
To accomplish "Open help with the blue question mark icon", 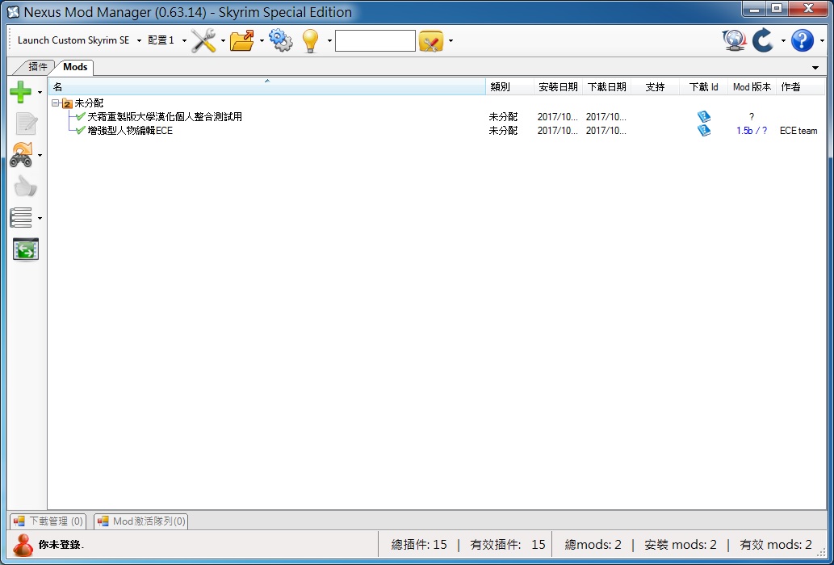I will coord(802,40).
